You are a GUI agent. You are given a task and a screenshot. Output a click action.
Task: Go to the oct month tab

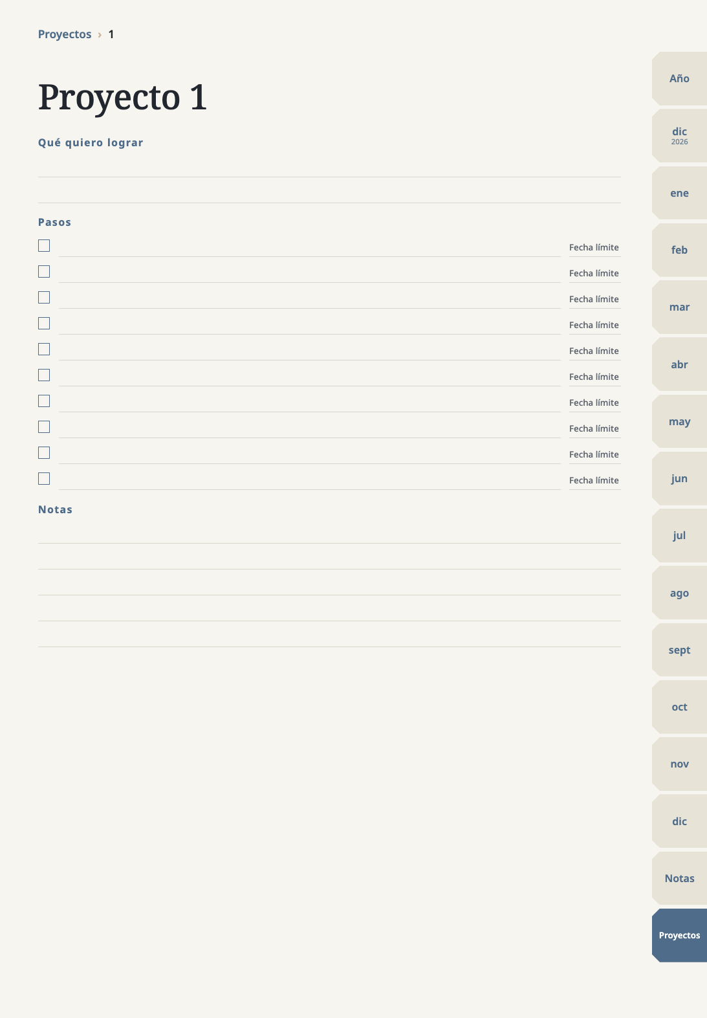coord(679,707)
